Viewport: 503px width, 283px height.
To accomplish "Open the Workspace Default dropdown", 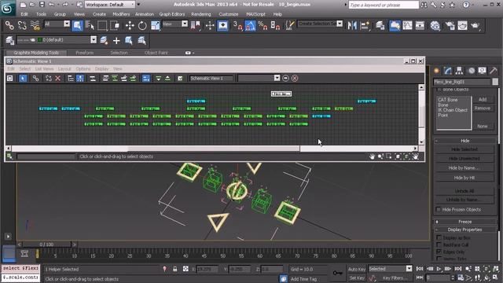I will tap(110, 5).
